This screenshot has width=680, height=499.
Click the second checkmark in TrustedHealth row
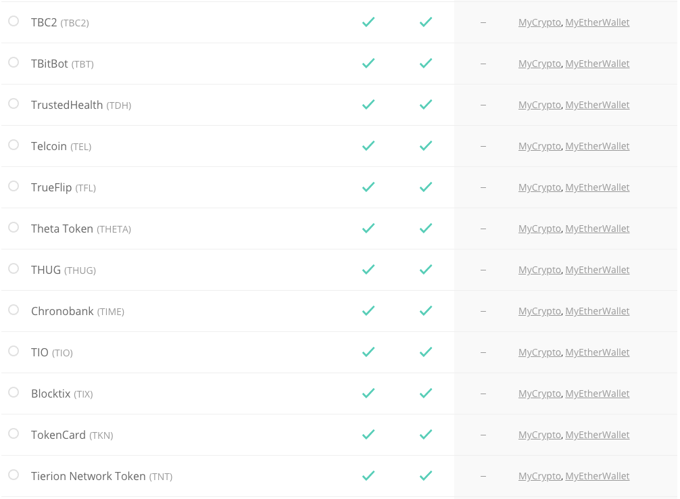[x=426, y=105]
